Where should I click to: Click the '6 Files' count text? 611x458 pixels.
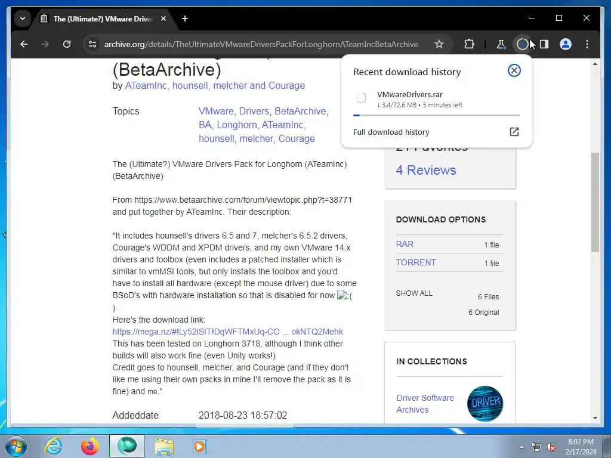click(488, 297)
